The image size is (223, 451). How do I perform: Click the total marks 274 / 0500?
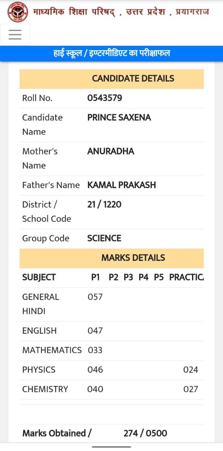pos(145,434)
